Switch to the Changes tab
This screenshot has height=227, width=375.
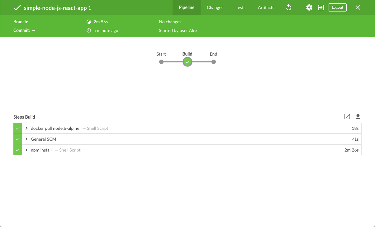click(215, 7)
